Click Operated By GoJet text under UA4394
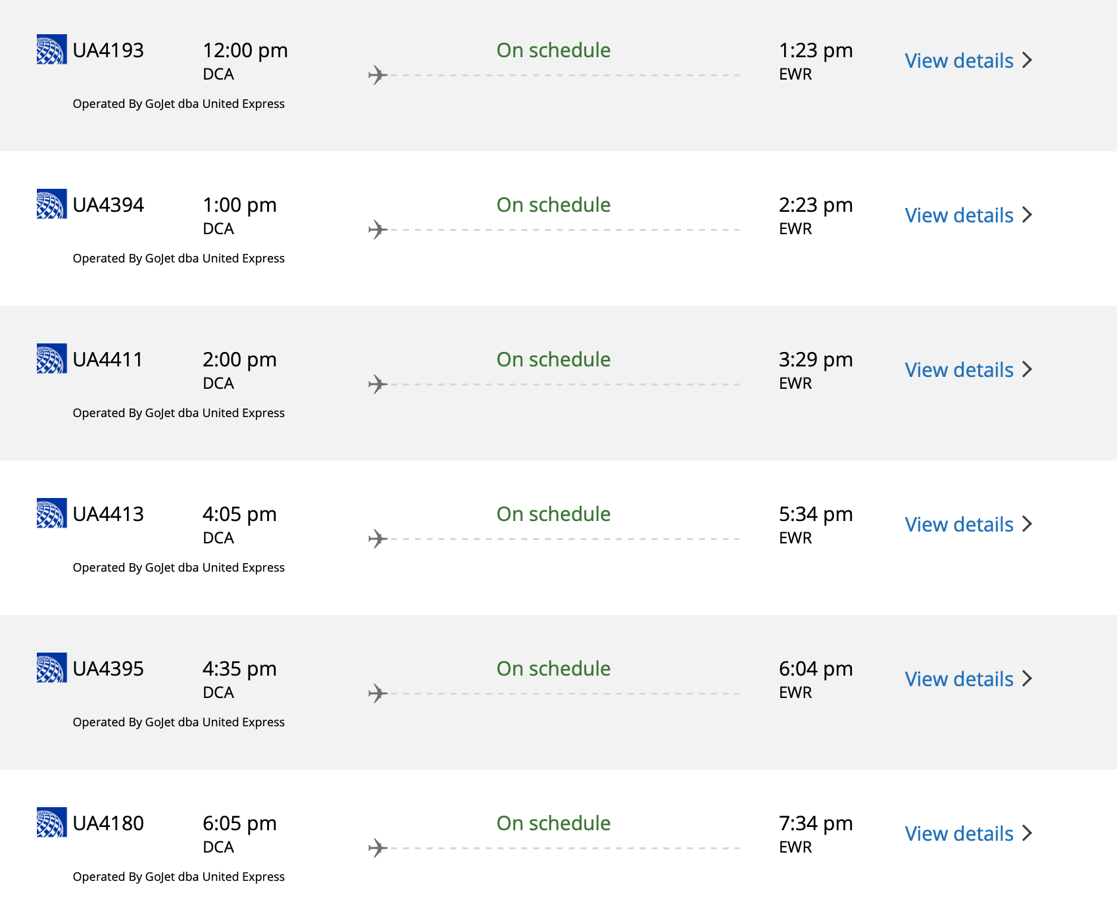 (178, 258)
